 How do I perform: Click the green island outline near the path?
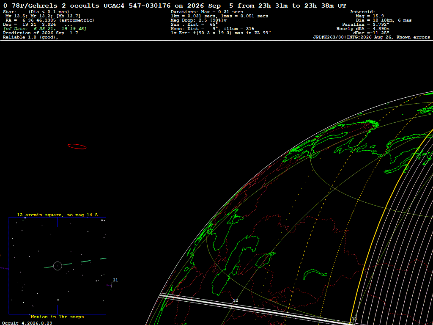tap(315, 274)
